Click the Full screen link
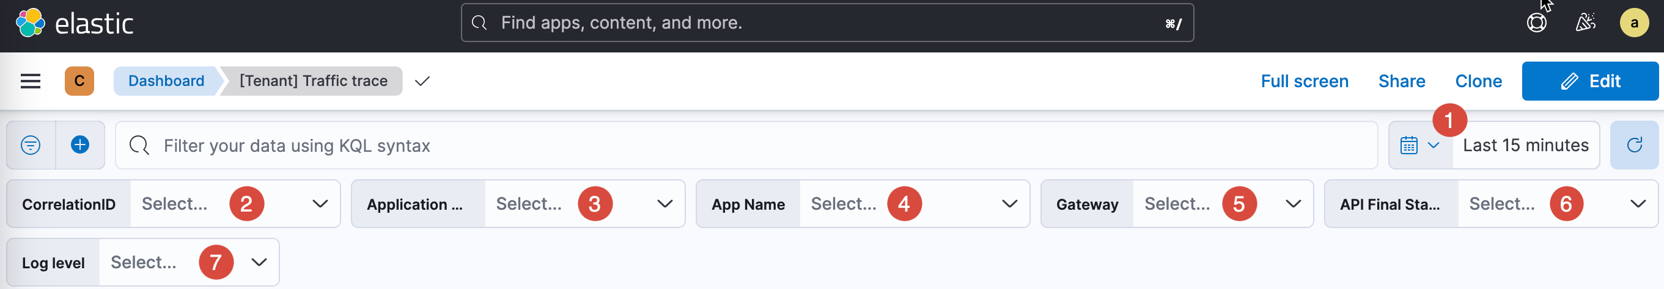Image resolution: width=1664 pixels, height=289 pixels. [x=1304, y=81]
